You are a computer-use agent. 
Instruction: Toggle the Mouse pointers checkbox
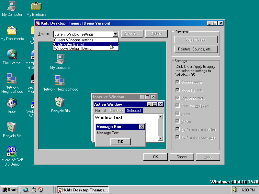click(177, 98)
